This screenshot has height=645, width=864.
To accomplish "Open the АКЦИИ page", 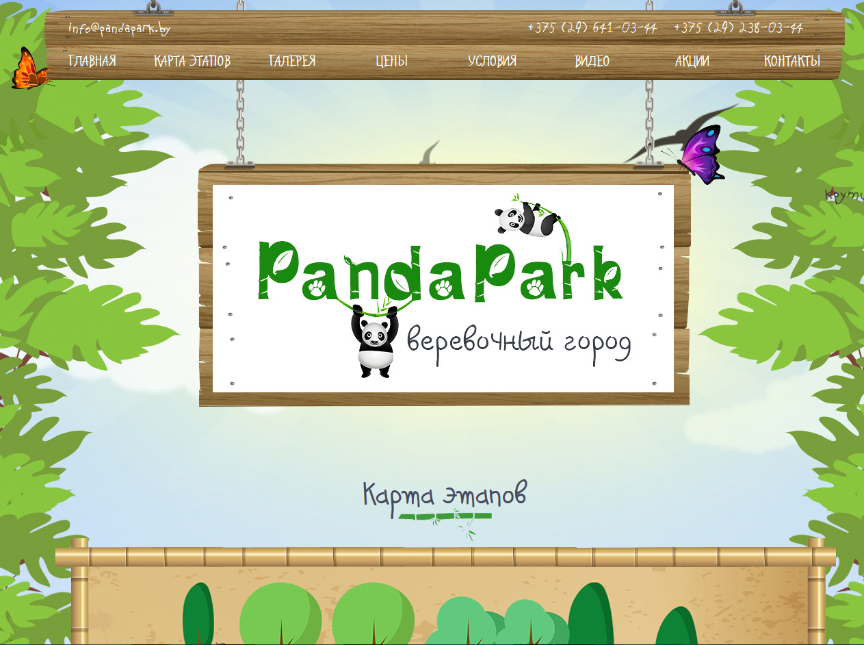I will click(x=692, y=61).
